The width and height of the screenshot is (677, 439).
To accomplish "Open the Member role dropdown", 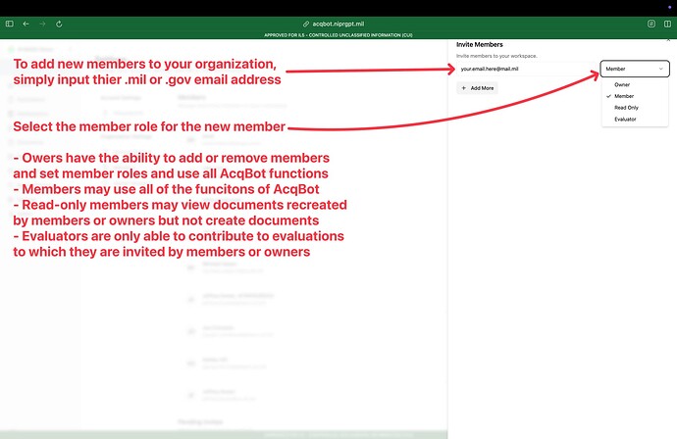I will [x=635, y=69].
